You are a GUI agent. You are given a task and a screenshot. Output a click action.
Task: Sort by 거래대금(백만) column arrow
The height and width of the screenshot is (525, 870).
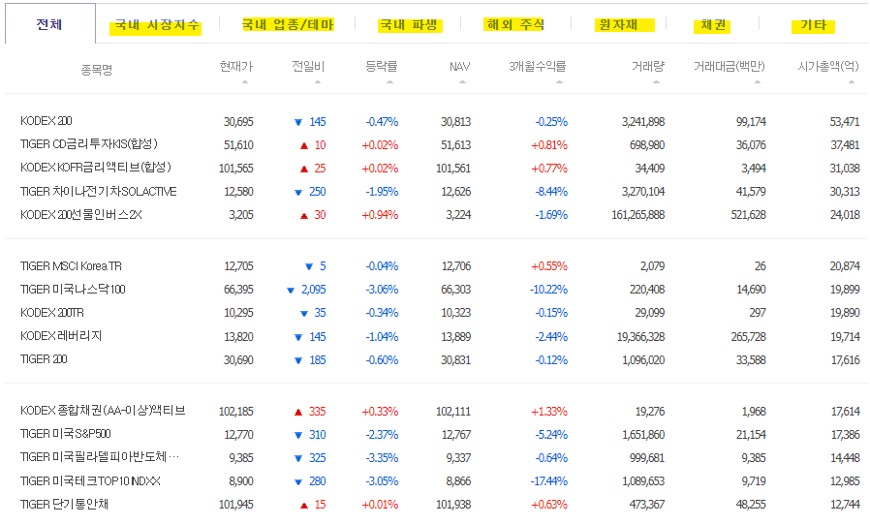click(x=758, y=81)
